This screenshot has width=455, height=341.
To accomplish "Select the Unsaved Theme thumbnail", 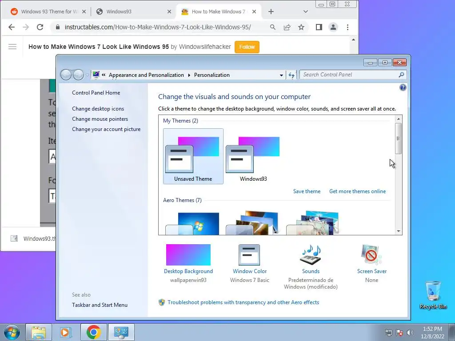I will tap(193, 156).
